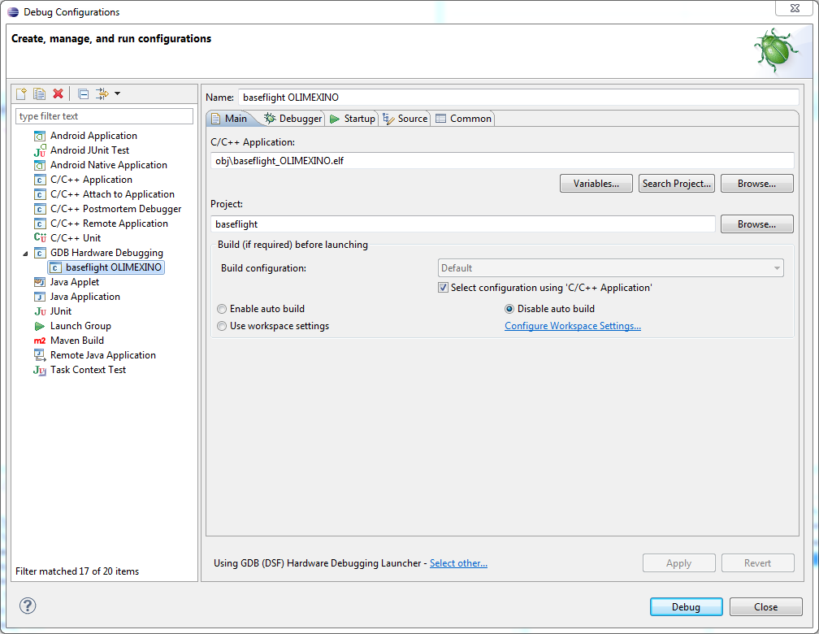Viewport: 819px width, 634px height.
Task: Collapse the GDB Hardware Debugging node
Action: pos(24,253)
